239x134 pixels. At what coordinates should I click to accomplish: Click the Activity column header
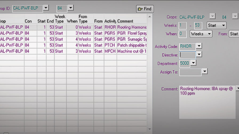(110, 21)
